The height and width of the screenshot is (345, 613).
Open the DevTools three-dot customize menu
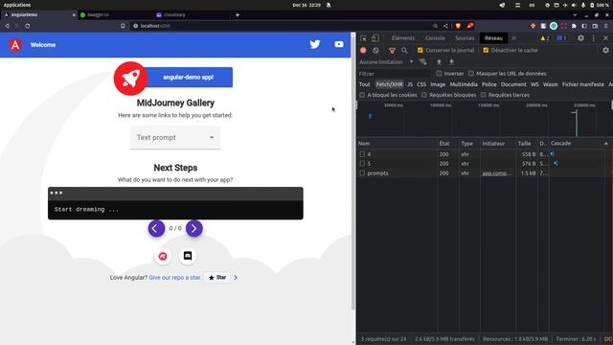pos(594,38)
